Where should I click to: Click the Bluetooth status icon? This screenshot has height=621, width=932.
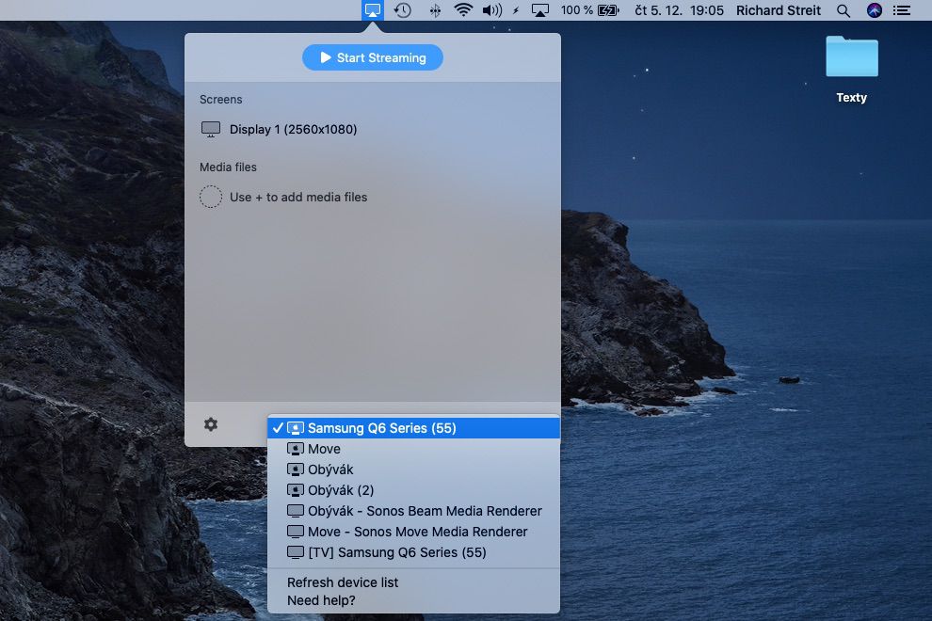coord(434,10)
